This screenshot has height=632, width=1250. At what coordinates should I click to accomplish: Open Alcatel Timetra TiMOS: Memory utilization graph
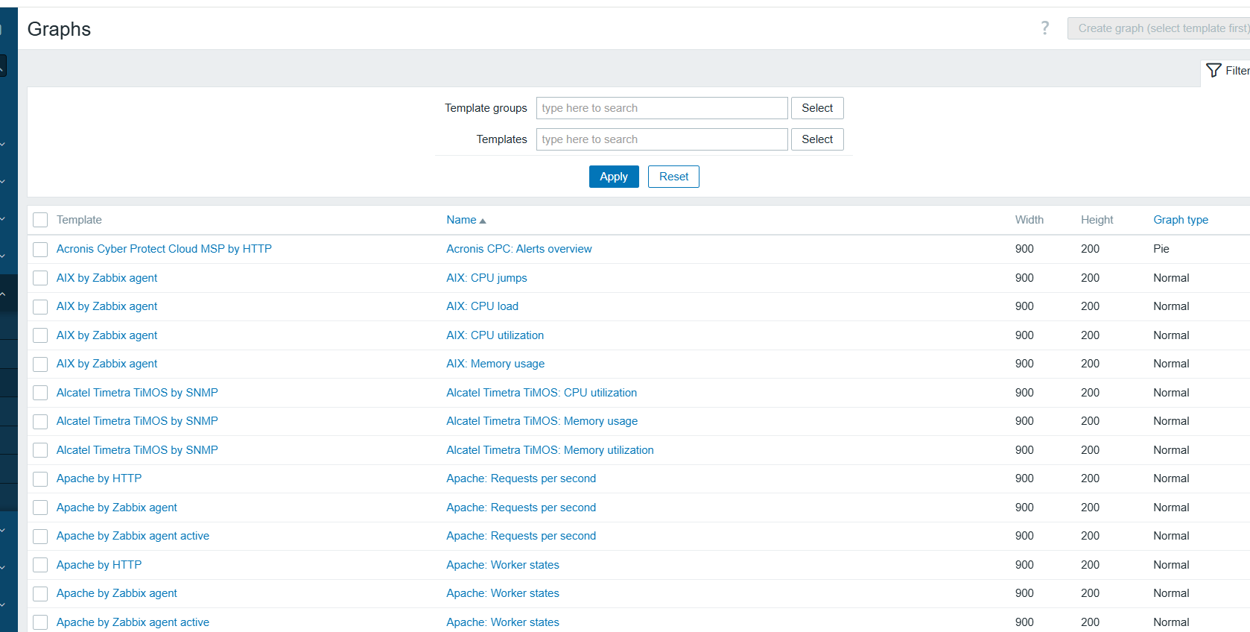(x=550, y=450)
